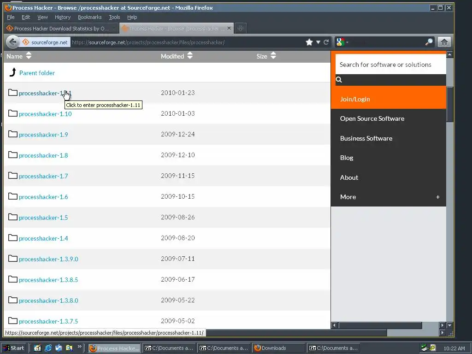This screenshot has height=354, width=472.
Task: Expand the More menu plus sign
Action: pos(438,197)
